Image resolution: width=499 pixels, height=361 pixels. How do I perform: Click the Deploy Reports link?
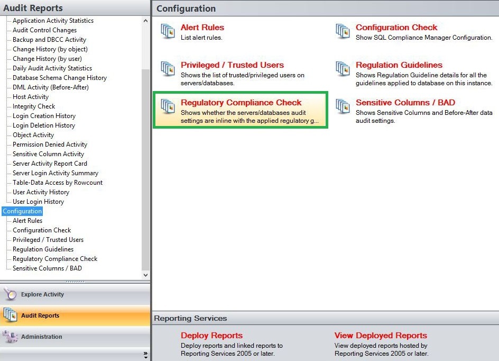click(211, 336)
